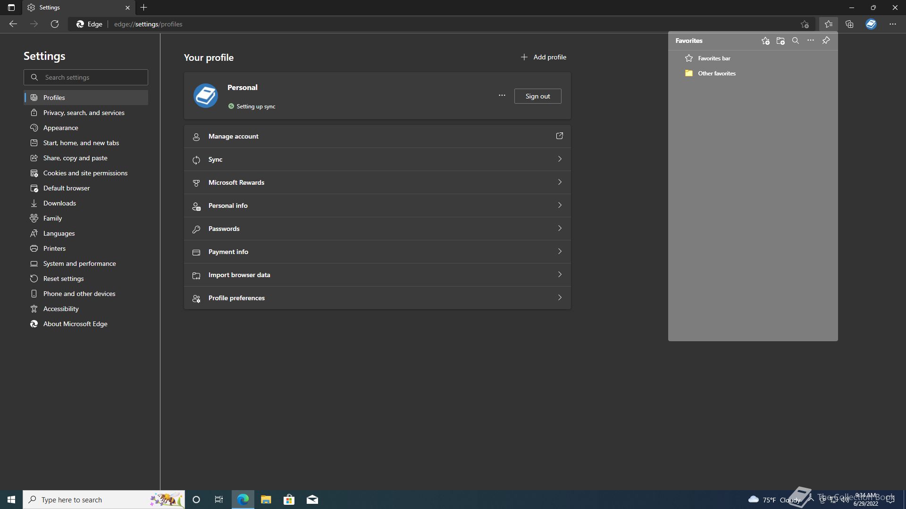Open Printers settings
This screenshot has height=509, width=906.
[x=86, y=248]
